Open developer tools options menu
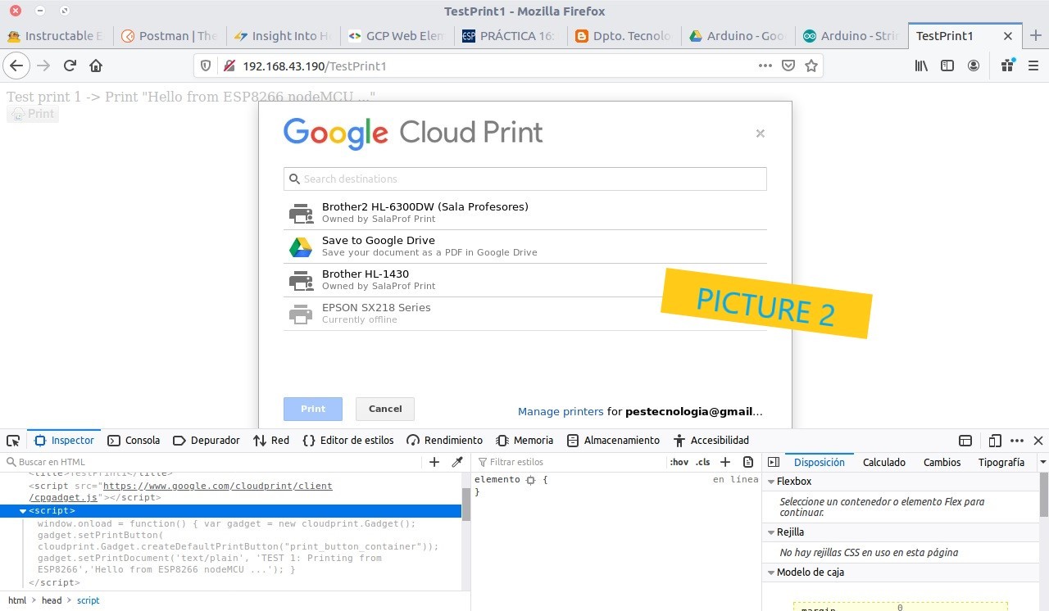Screen dimensions: 1049x611 (x=1017, y=441)
